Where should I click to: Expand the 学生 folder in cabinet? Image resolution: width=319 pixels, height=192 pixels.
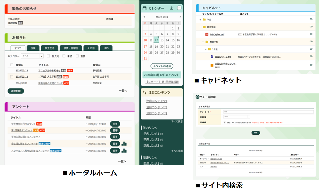tap(200, 20)
